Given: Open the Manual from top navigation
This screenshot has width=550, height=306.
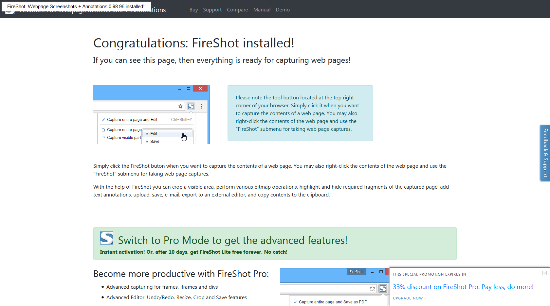Looking at the screenshot, I should tap(262, 10).
